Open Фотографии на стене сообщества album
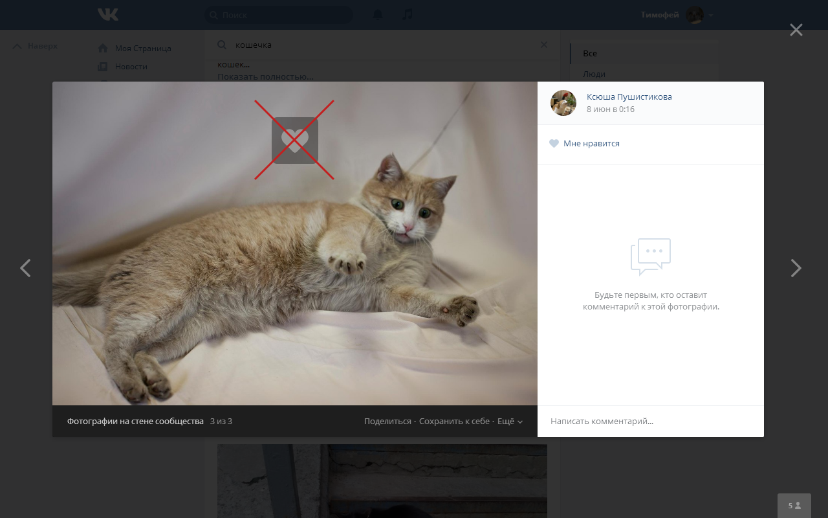The width and height of the screenshot is (828, 518). pos(135,422)
